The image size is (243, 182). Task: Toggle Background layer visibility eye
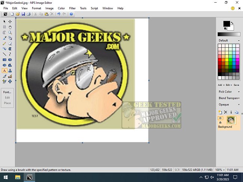tap(220, 118)
